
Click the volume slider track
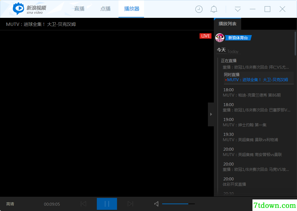[x=178, y=204]
